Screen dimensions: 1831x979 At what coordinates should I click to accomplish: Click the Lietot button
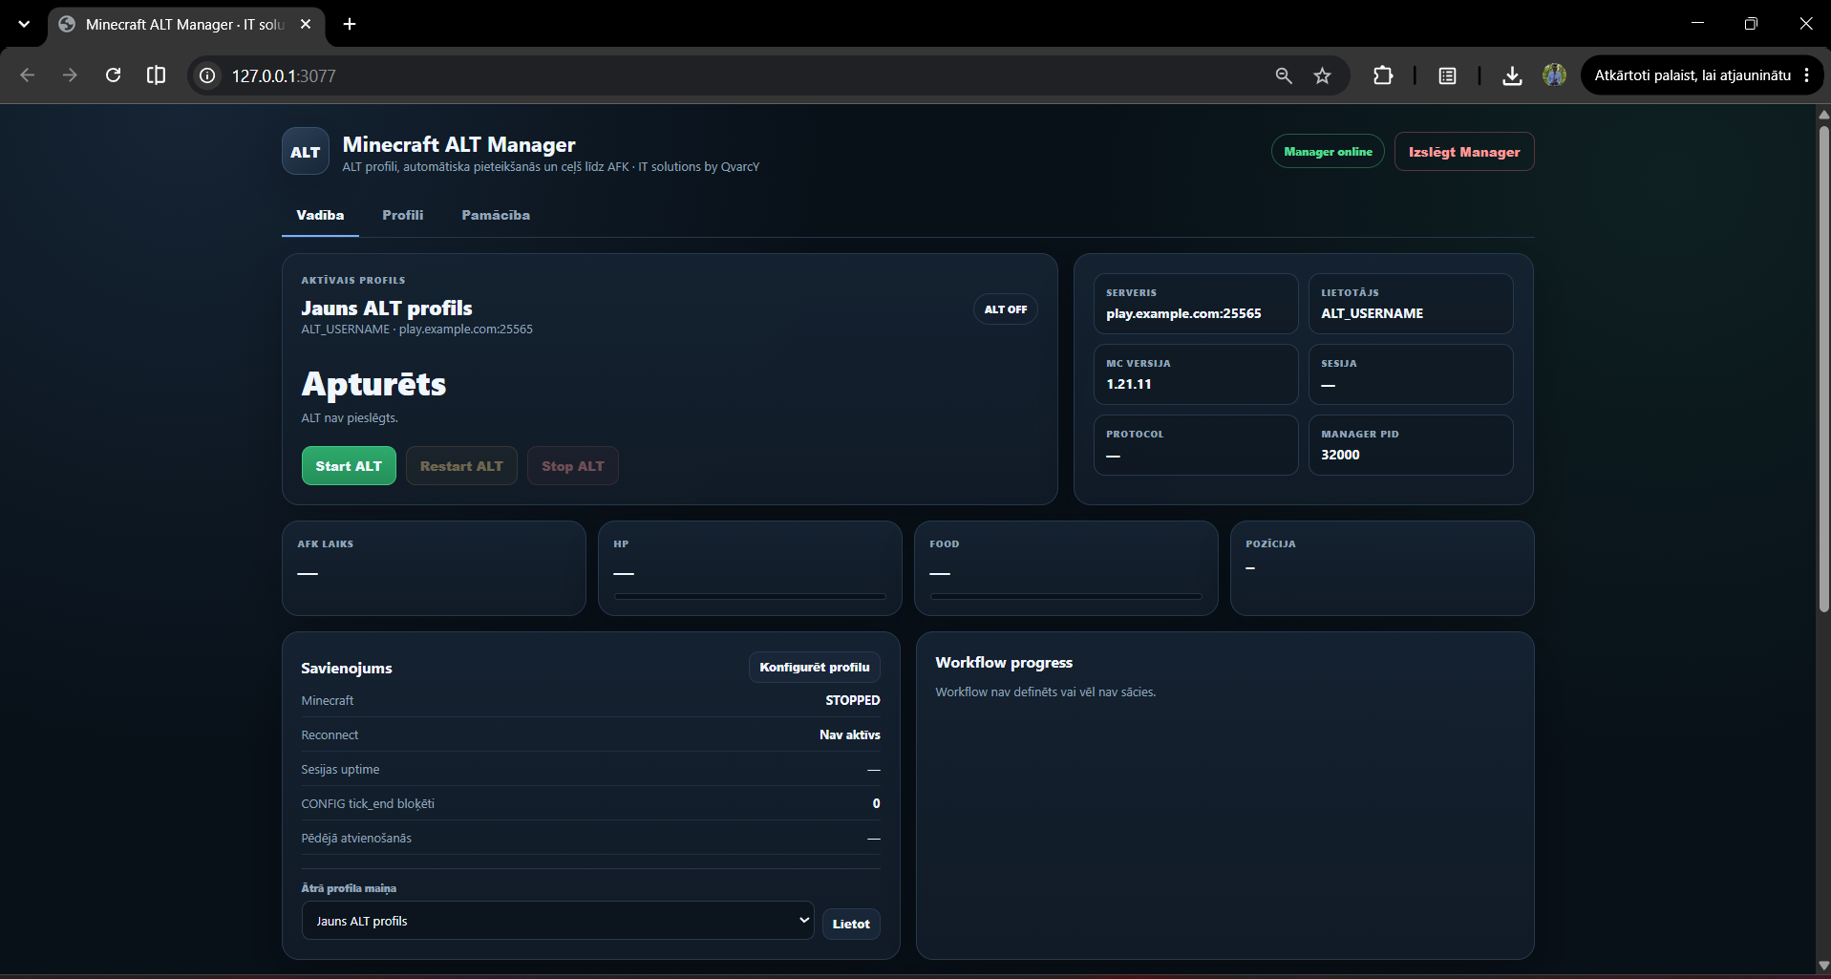(x=851, y=924)
